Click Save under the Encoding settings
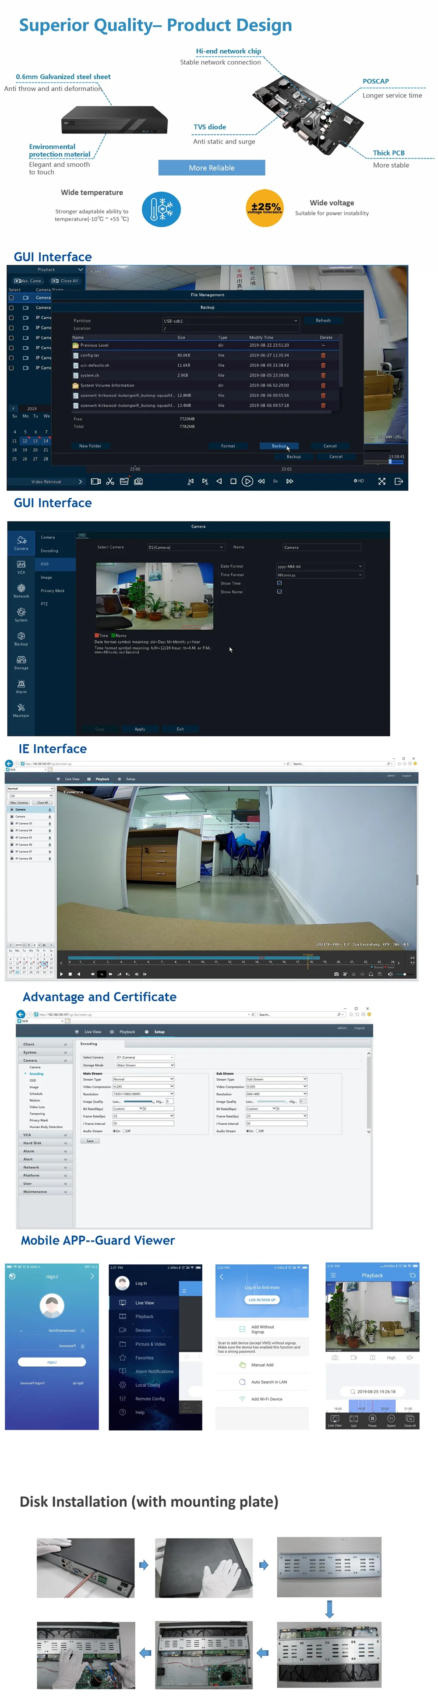The width and height of the screenshot is (438, 1703). click(90, 1141)
